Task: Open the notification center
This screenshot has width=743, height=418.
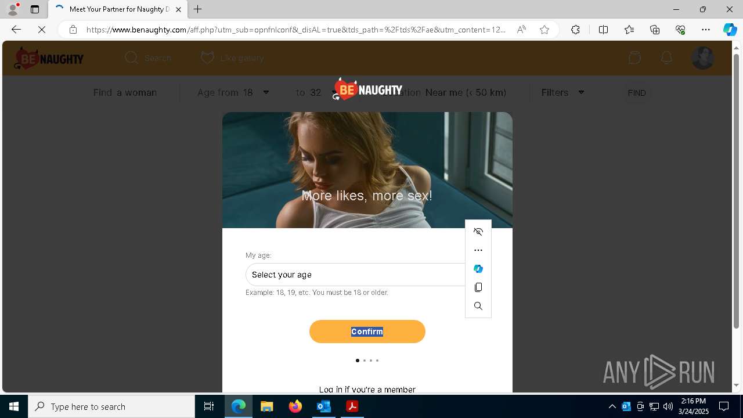Action: [x=724, y=406]
